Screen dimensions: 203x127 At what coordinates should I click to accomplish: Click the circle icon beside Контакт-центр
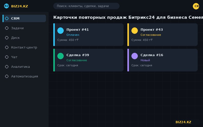coord(7,47)
